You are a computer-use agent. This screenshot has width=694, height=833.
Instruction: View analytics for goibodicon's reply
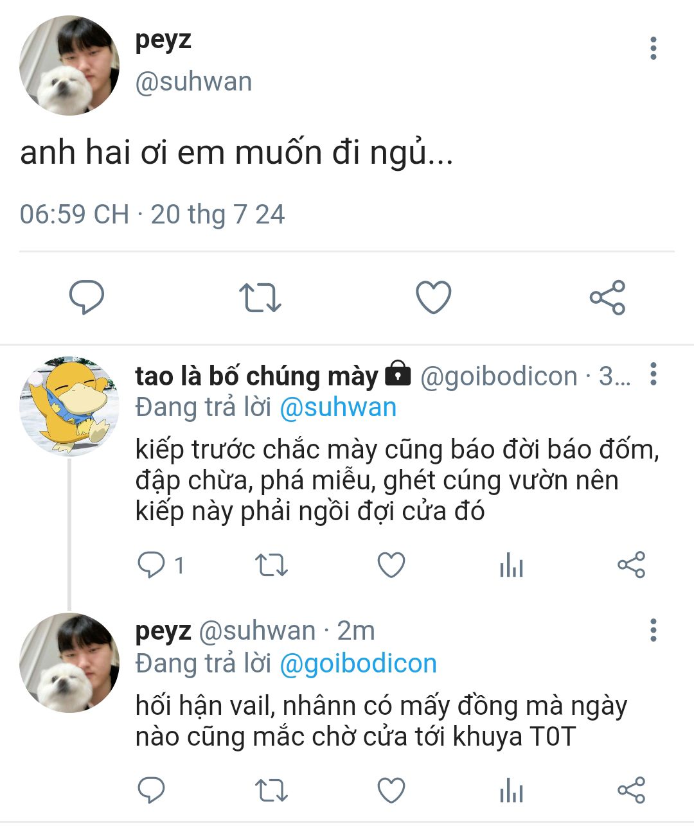(511, 565)
